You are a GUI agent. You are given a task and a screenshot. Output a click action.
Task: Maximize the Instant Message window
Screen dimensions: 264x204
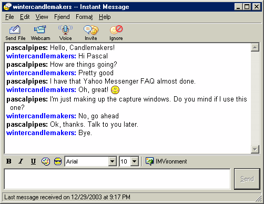247,7
